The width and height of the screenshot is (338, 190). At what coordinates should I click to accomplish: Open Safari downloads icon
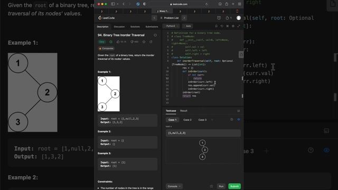click(x=220, y=4)
